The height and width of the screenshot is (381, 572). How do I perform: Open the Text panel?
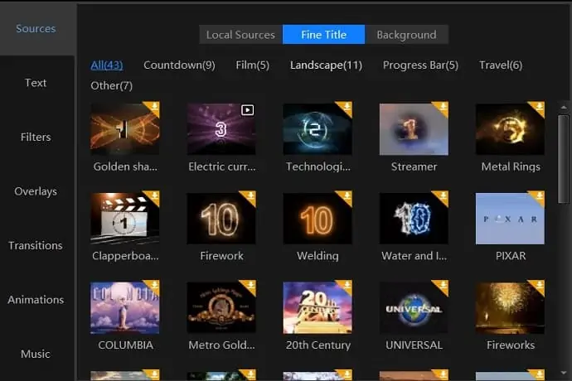click(x=36, y=83)
